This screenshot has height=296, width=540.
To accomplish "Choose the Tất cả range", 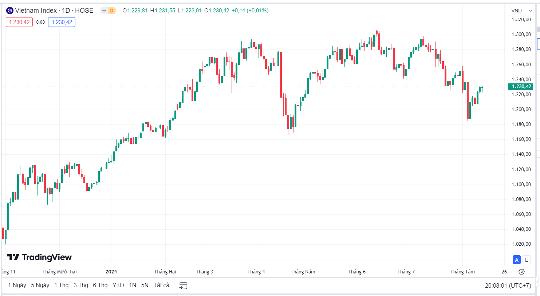I will coord(161,285).
